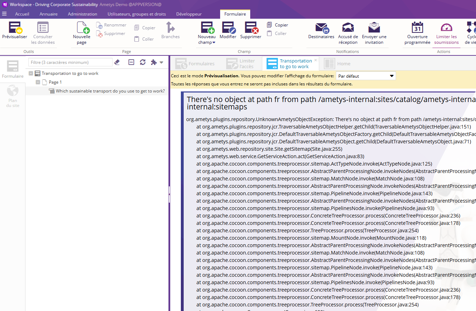Viewport: 476px width, 311px height.
Task: Click Supprimer in the Champ group
Action: 251,30
